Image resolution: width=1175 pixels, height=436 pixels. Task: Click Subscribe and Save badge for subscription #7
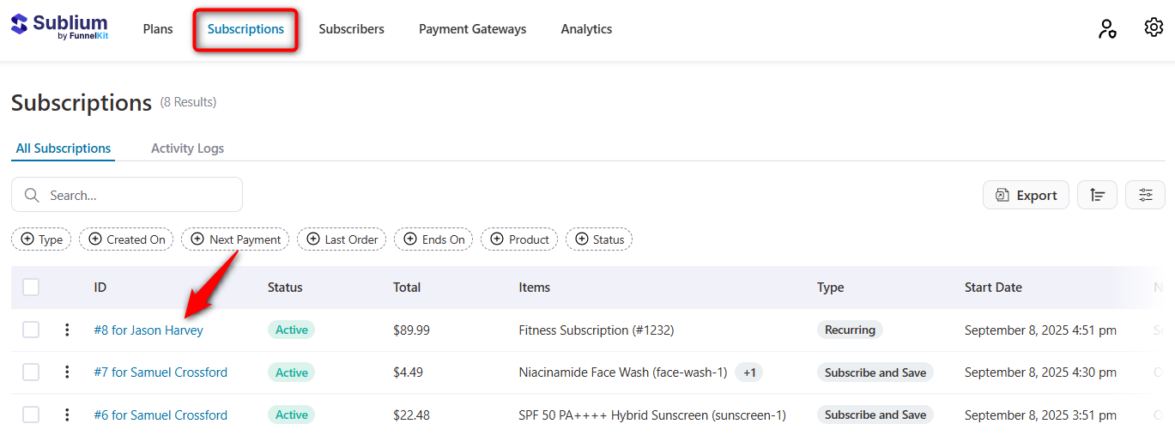tap(875, 372)
